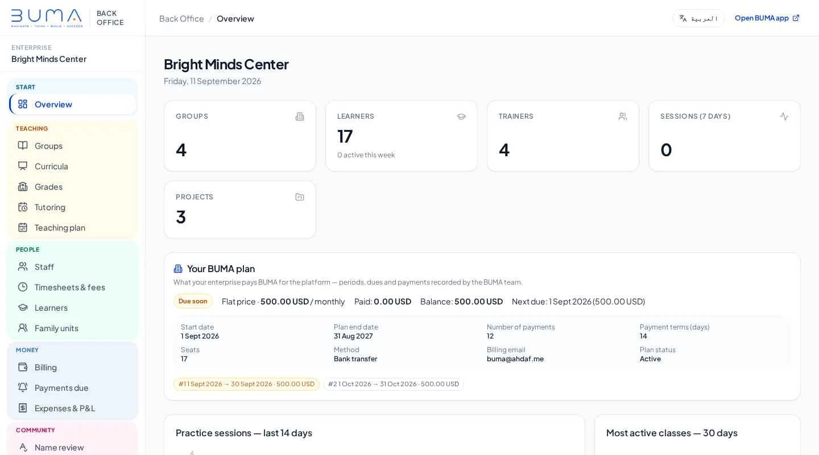
Task: Click the Overview breadcrumb
Action: click(235, 18)
